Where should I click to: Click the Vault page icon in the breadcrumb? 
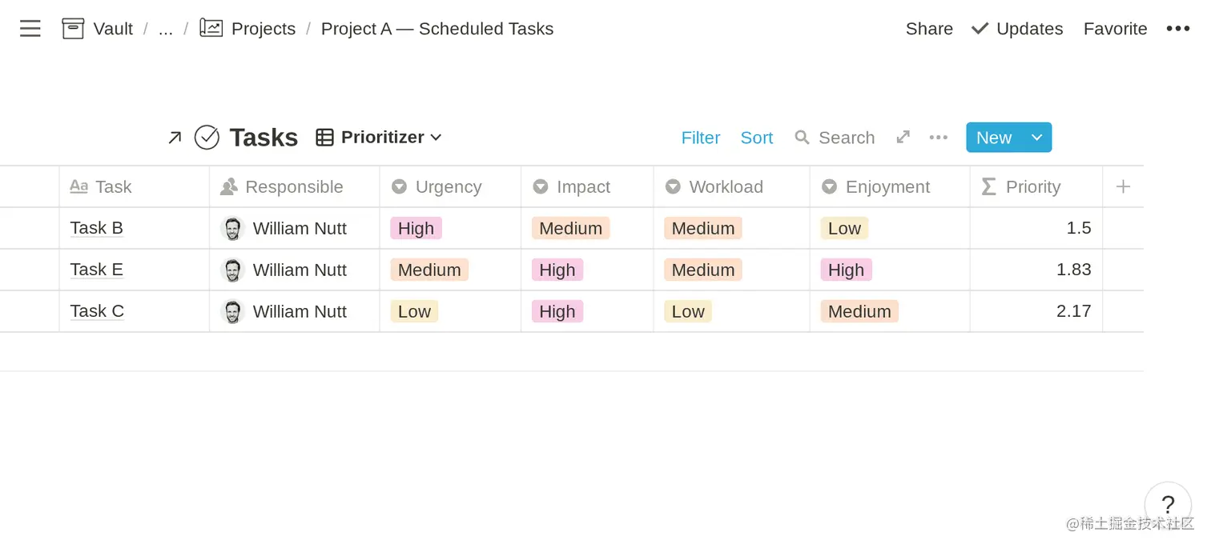click(x=72, y=28)
